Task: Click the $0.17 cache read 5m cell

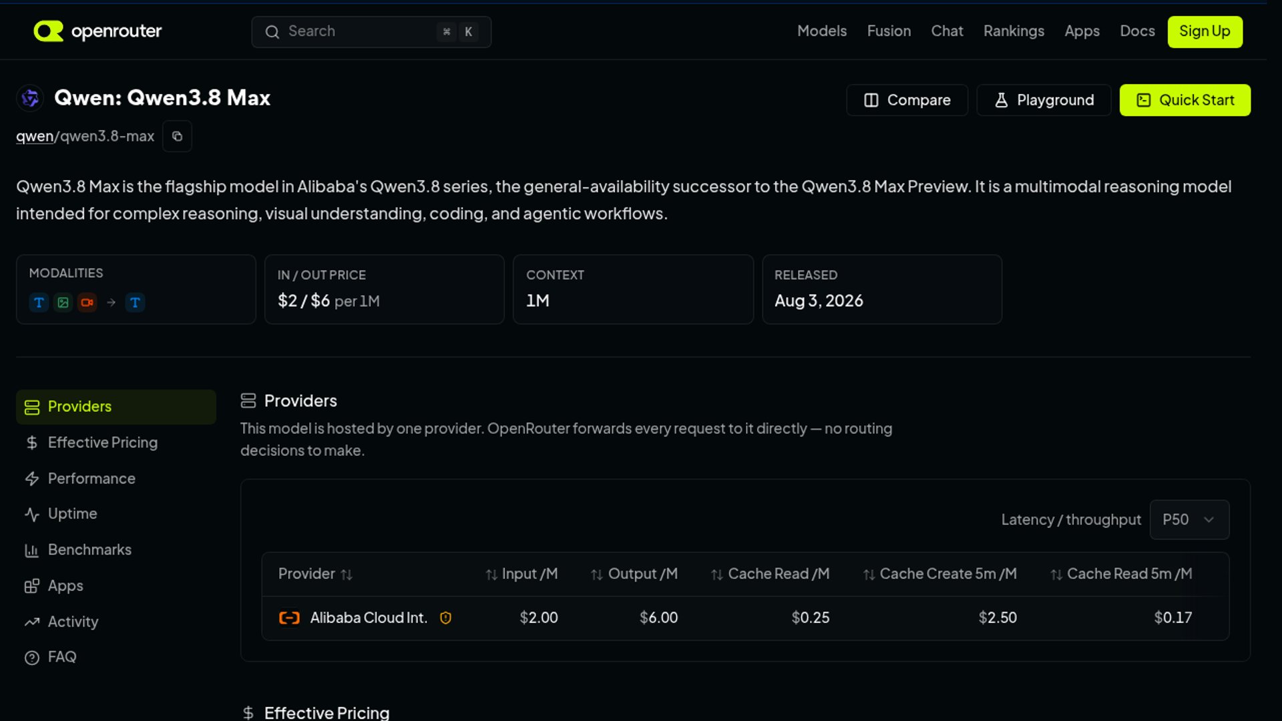Action: 1173,618
